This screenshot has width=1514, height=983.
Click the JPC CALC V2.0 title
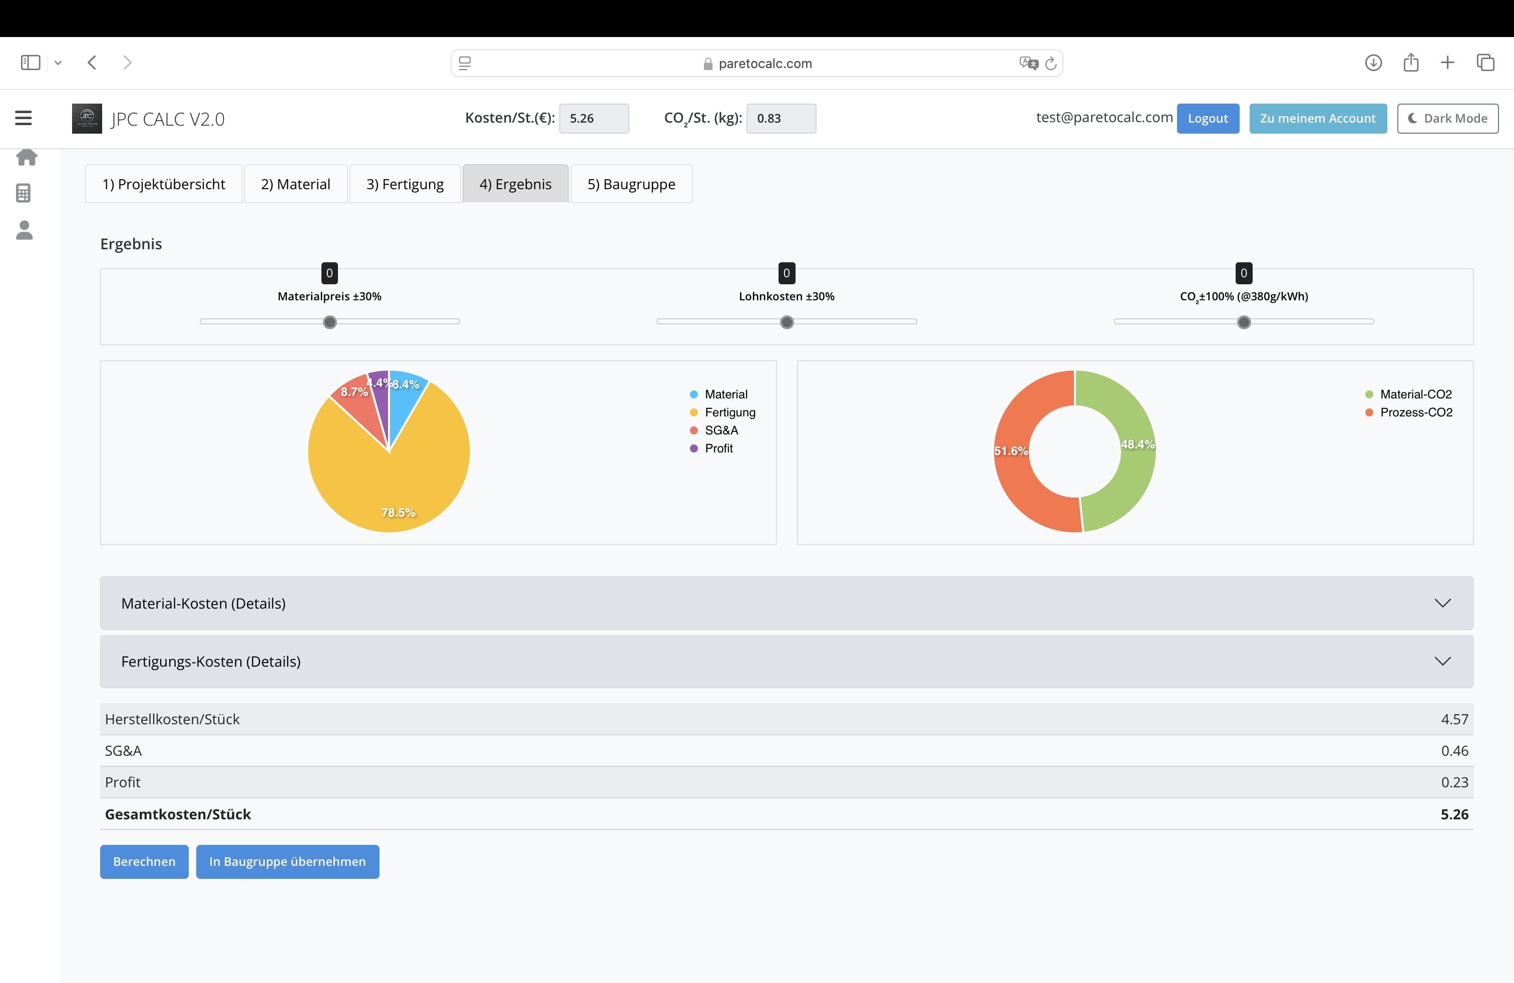(168, 119)
